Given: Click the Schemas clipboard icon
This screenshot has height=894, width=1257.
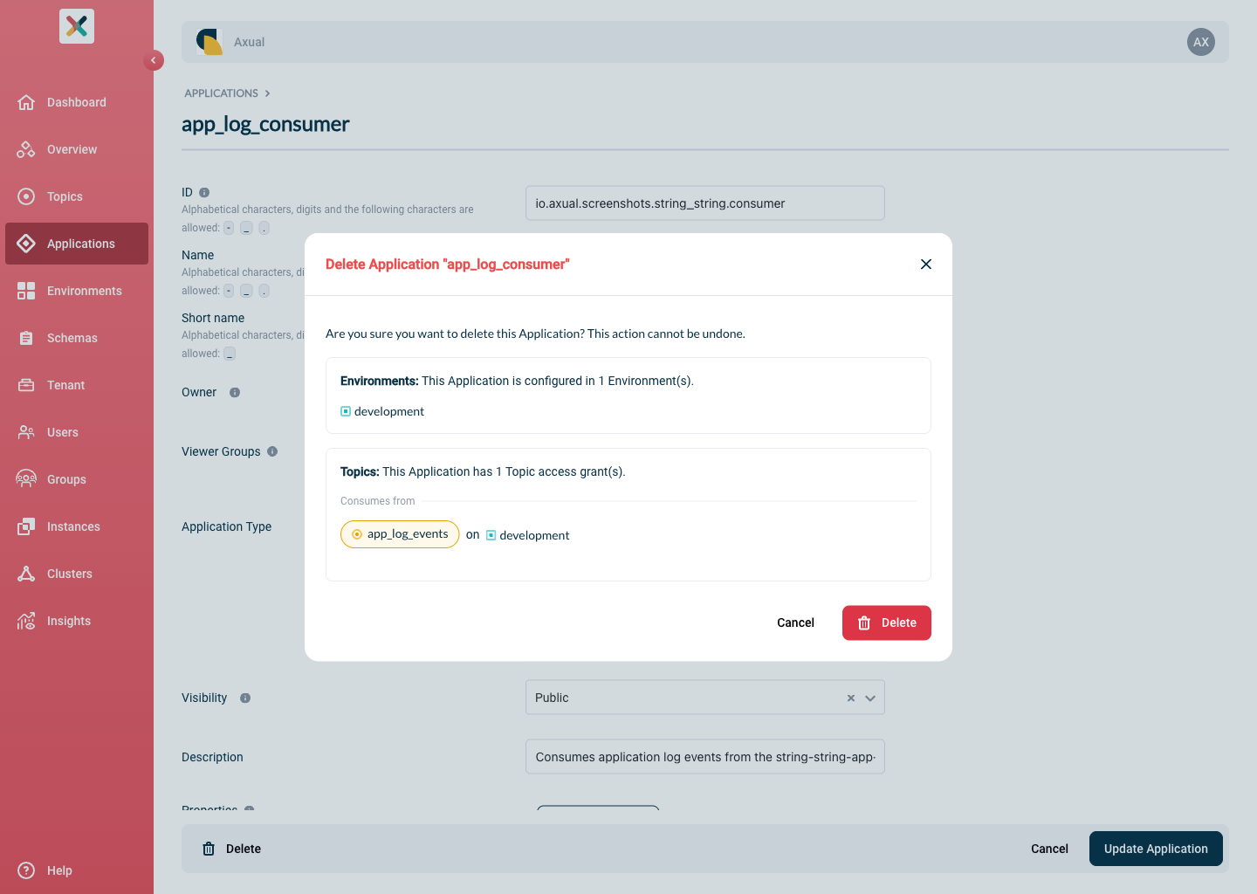Looking at the screenshot, I should coord(26,338).
